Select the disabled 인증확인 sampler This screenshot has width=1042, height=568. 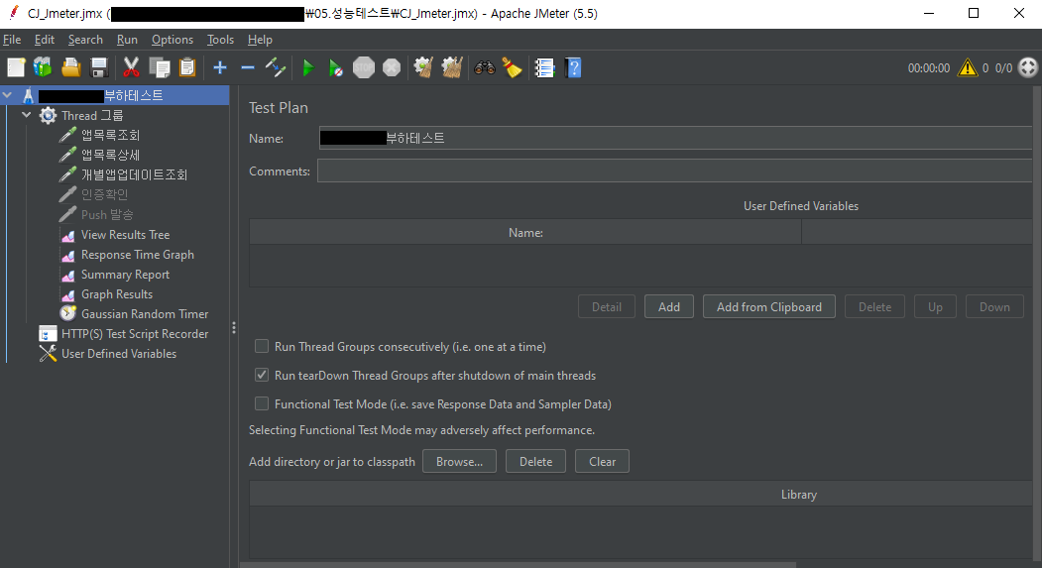(x=104, y=194)
